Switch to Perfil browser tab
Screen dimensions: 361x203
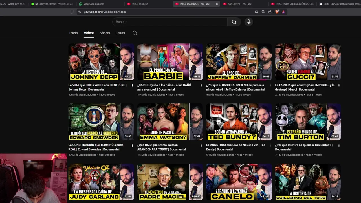tap(339, 4)
